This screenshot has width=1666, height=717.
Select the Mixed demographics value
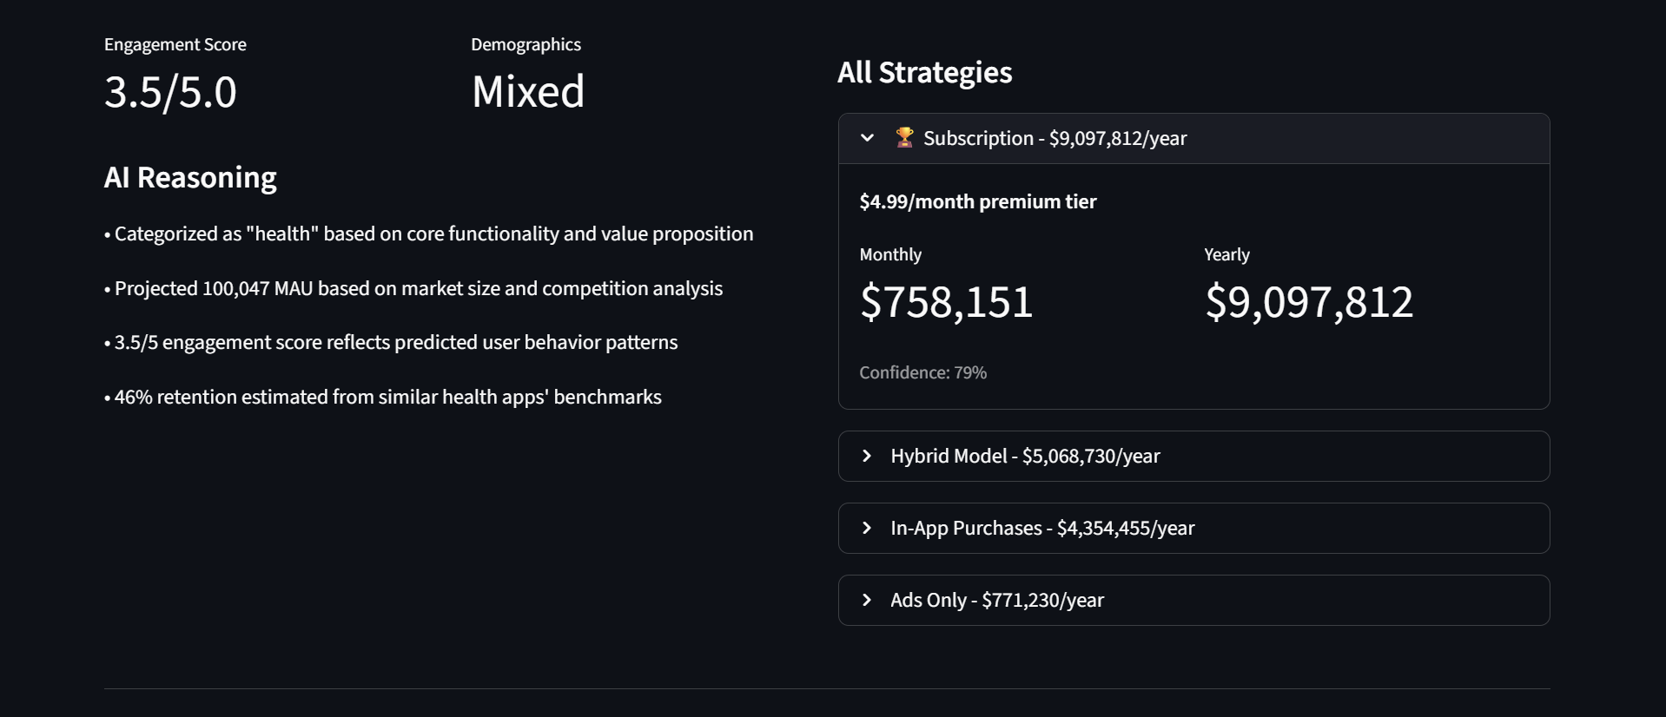[x=527, y=92]
